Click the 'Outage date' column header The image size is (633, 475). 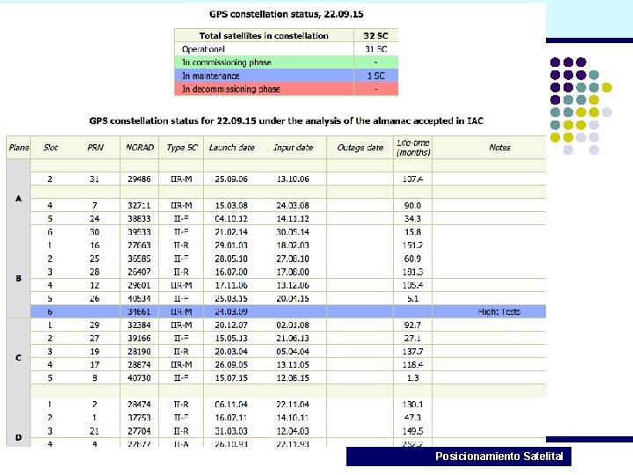point(360,148)
